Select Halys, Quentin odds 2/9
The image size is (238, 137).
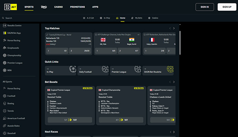(x=155, y=51)
